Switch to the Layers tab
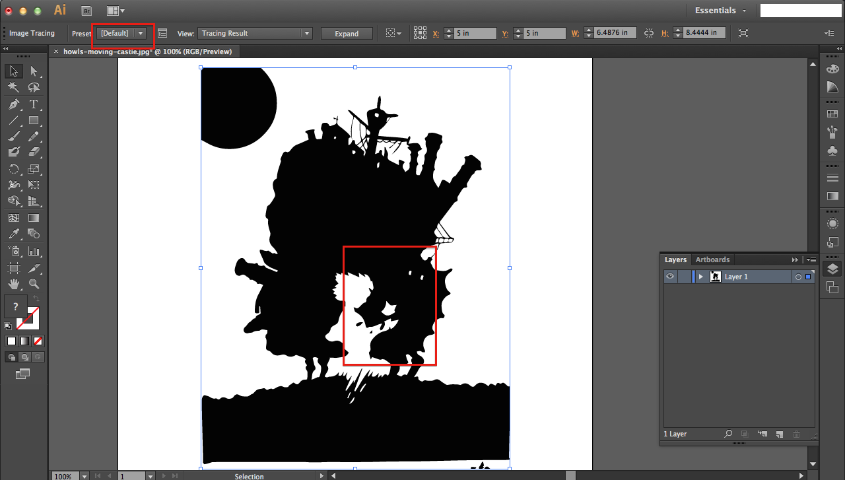This screenshot has width=845, height=480. click(675, 259)
